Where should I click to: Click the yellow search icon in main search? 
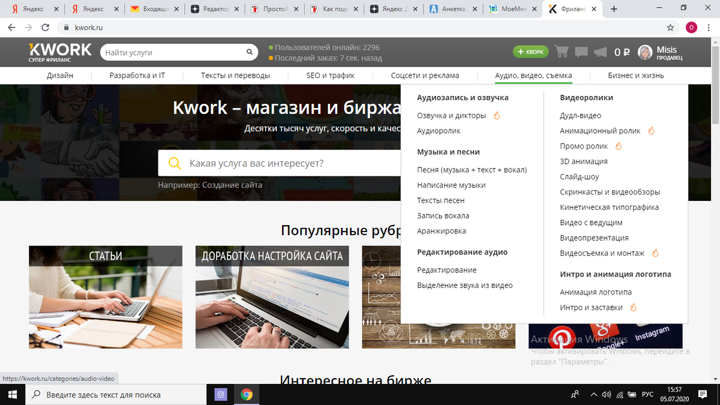(x=175, y=163)
